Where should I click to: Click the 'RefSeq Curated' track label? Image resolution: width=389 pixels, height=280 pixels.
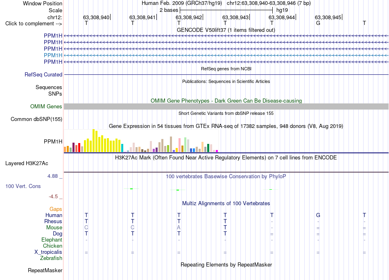[x=43, y=74]
